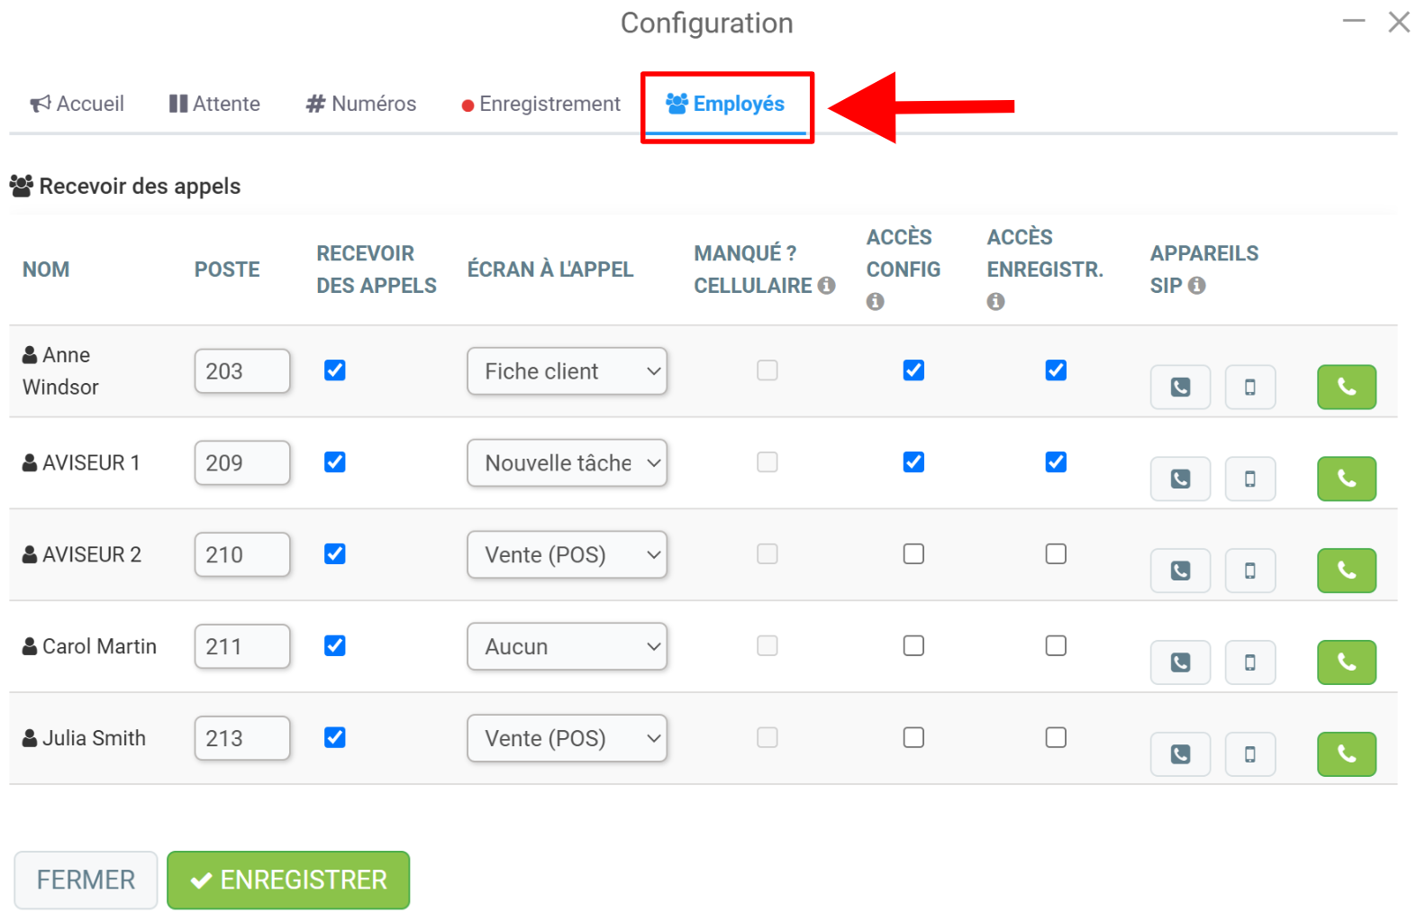Switch to the Numéros tab
This screenshot has width=1417, height=922.
pos(361,105)
